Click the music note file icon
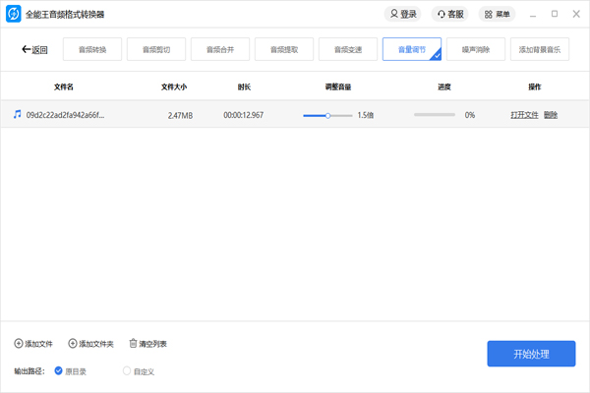Image resolution: width=590 pixels, height=393 pixels. [17, 115]
